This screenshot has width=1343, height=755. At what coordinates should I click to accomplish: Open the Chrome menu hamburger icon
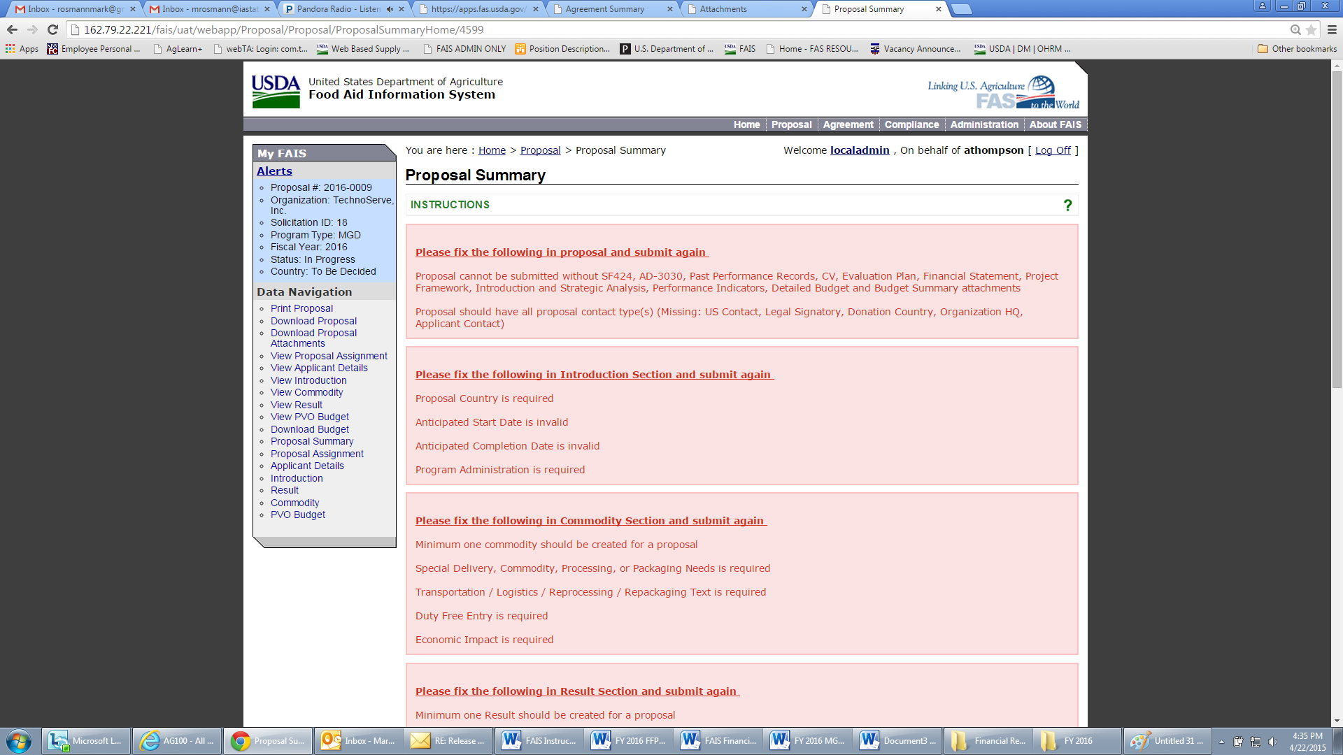(x=1332, y=29)
